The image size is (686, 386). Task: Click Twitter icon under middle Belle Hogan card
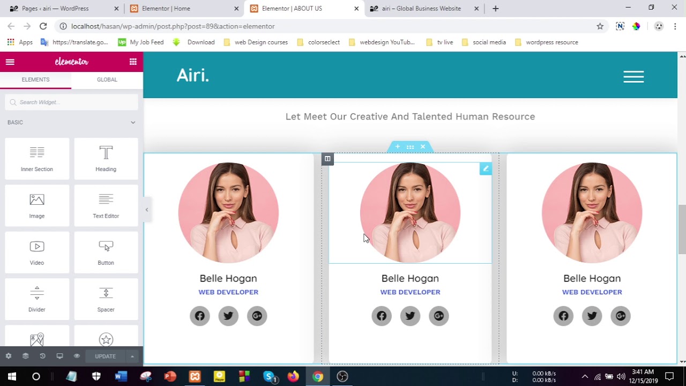coord(410,316)
